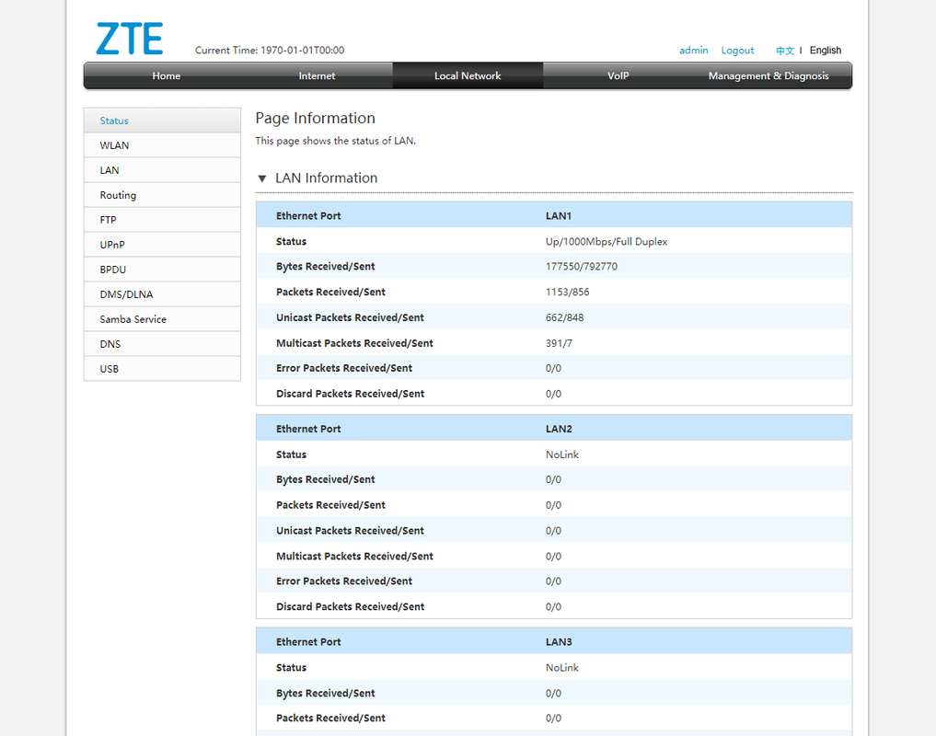
Task: Click the LAN3 port header
Action: [x=554, y=641]
